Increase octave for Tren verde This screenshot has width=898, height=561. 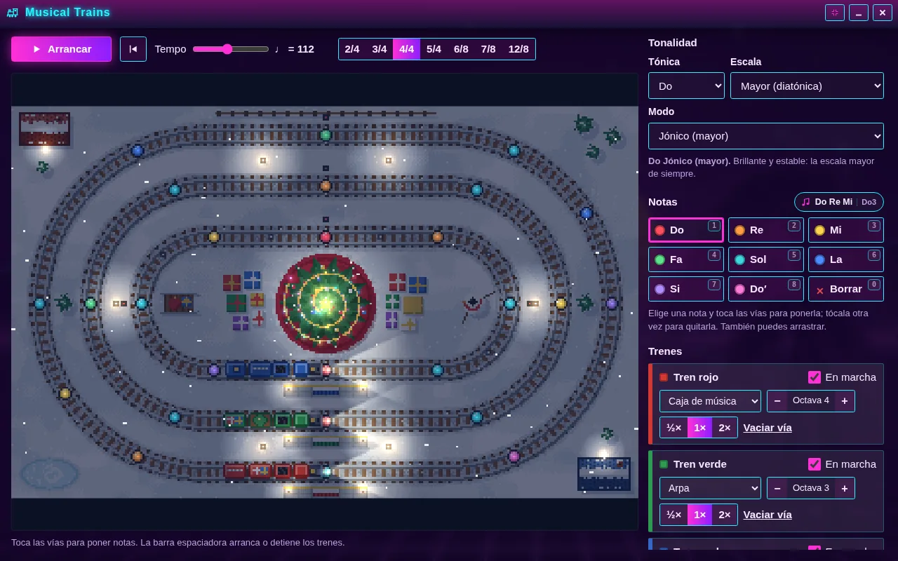(x=844, y=488)
